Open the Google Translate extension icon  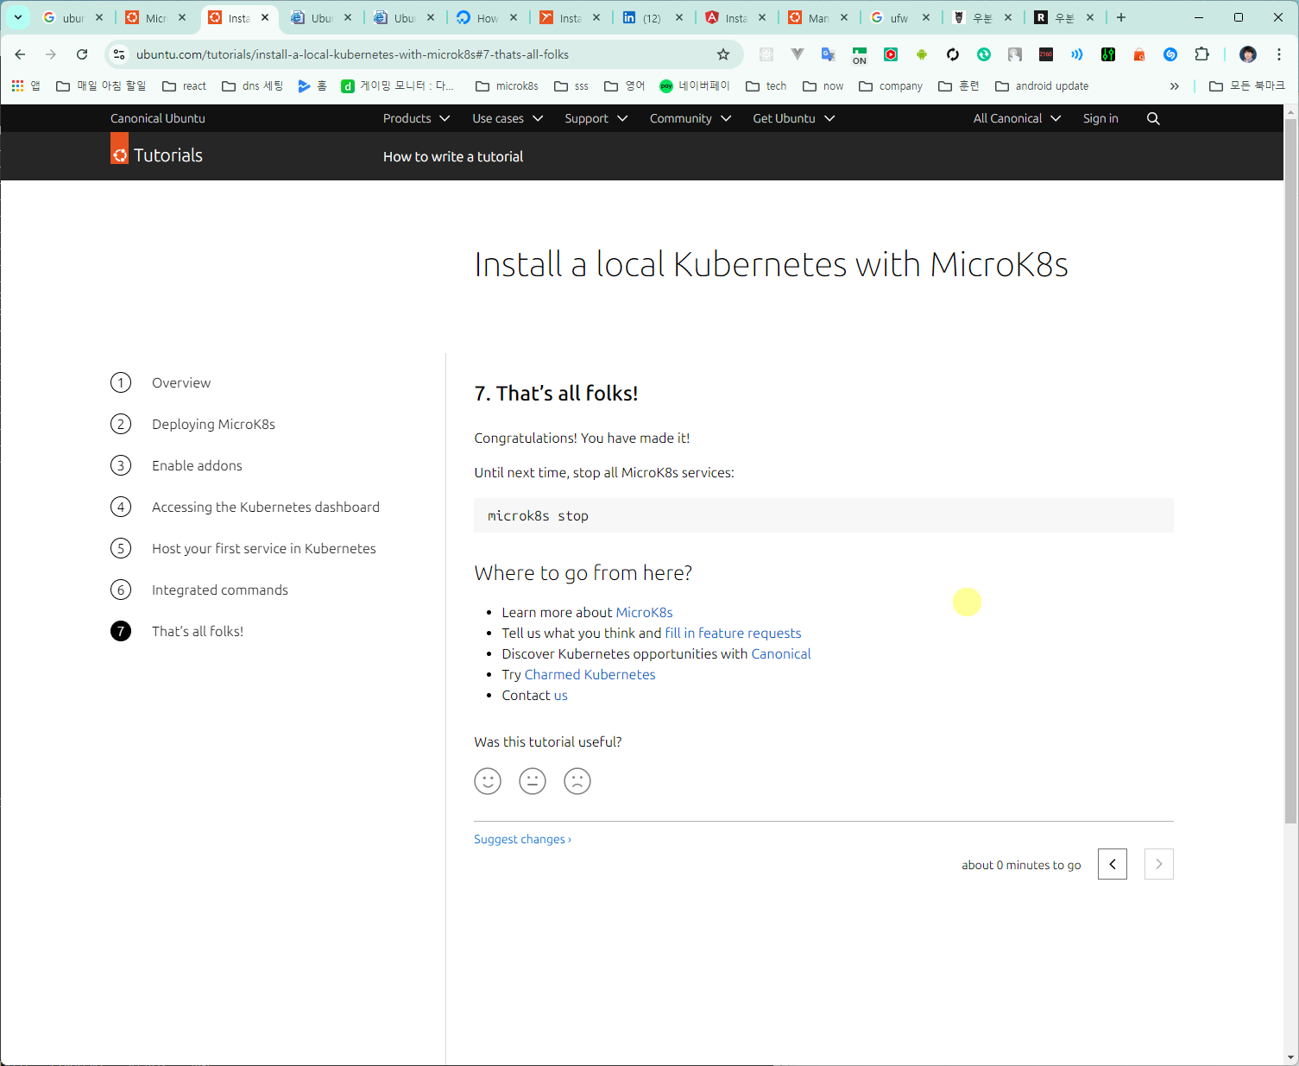coord(829,54)
